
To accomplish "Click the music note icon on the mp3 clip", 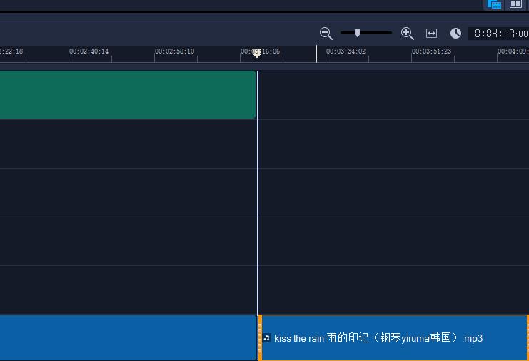I will (x=266, y=337).
